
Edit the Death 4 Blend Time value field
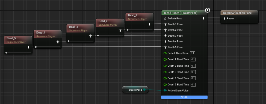click(193, 78)
